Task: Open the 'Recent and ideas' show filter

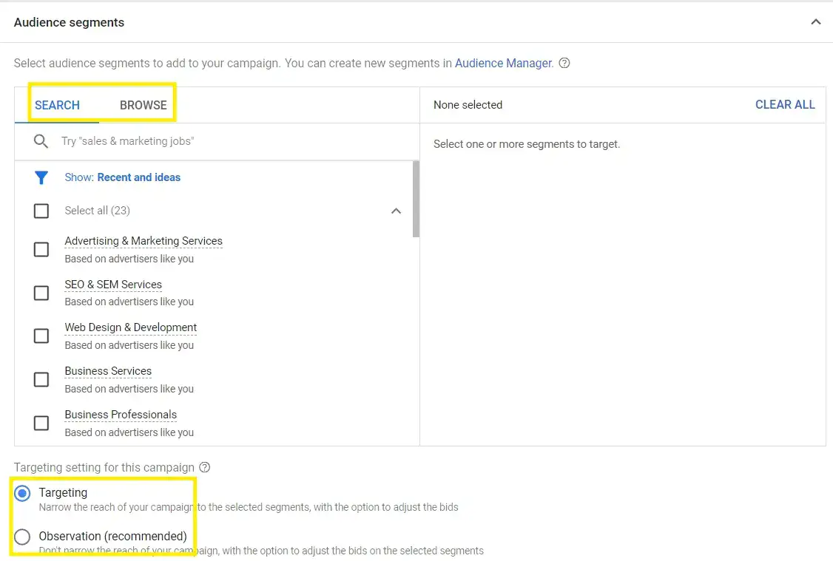Action: (x=139, y=177)
